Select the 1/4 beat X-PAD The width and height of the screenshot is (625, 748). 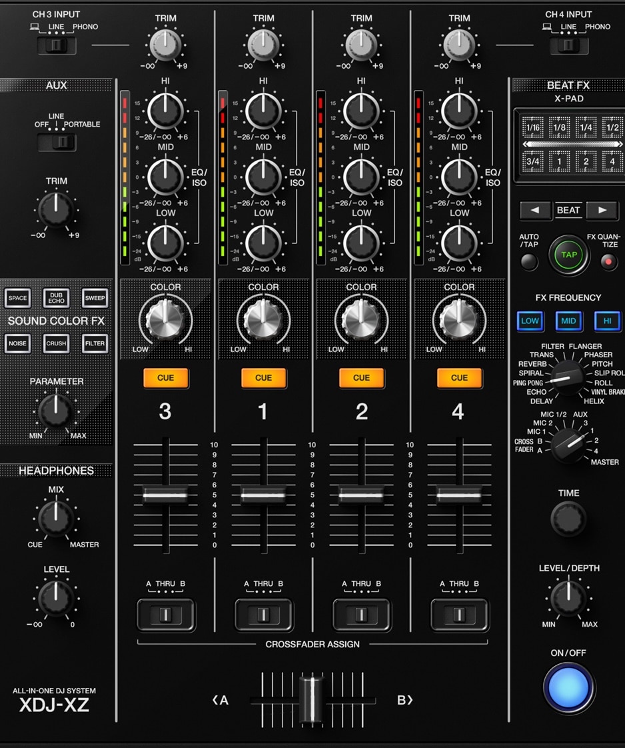(x=586, y=128)
